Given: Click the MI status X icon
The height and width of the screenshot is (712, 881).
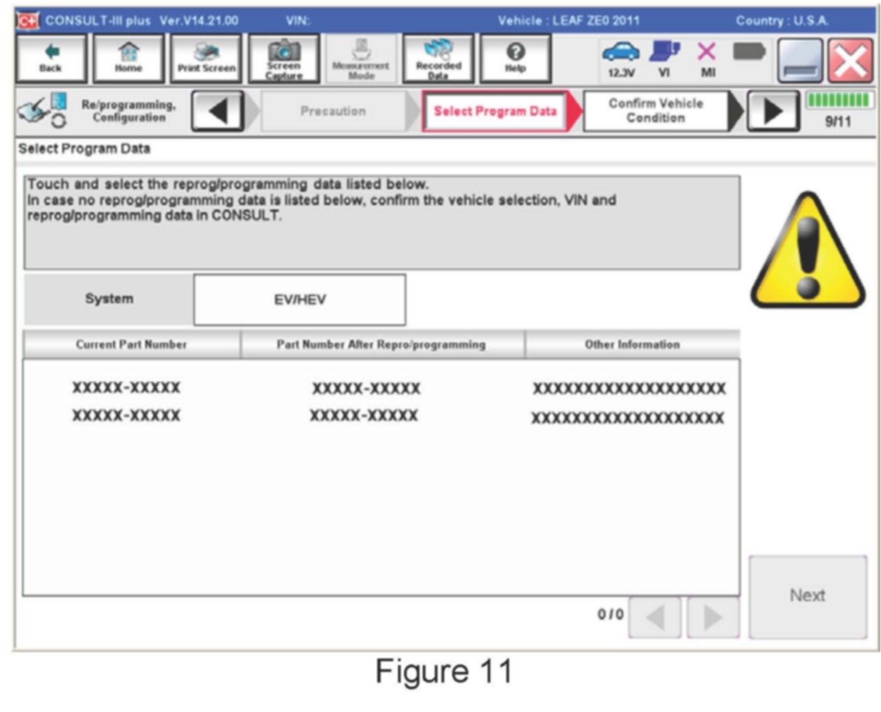Looking at the screenshot, I should click(x=706, y=59).
